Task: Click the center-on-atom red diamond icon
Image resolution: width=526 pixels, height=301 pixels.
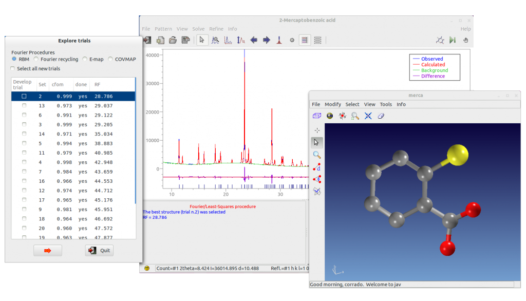Action: coord(342,116)
